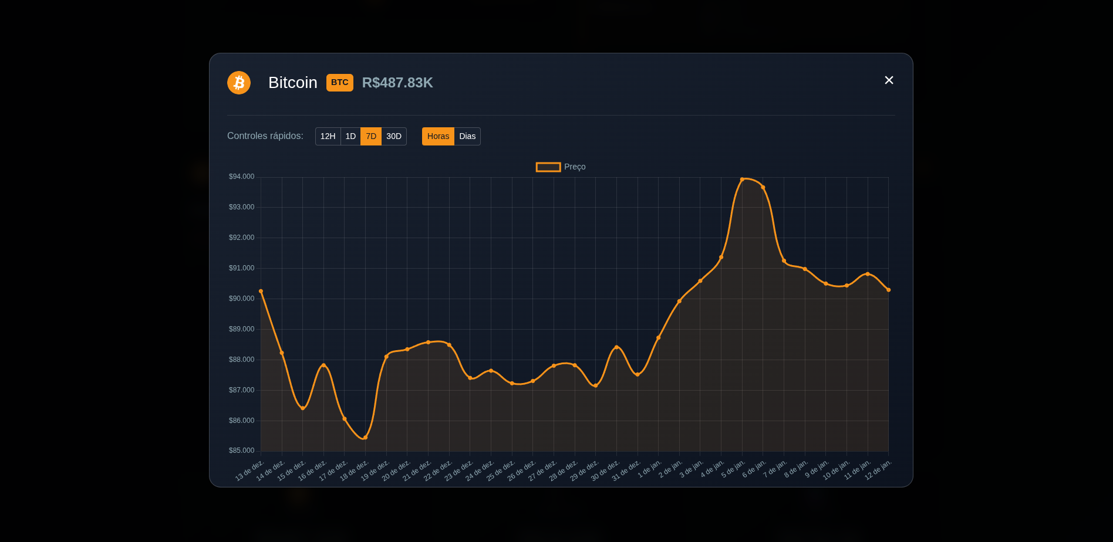Click the orange Bitcoin logo icon
Viewport: 1113px width, 542px height.
point(239,83)
